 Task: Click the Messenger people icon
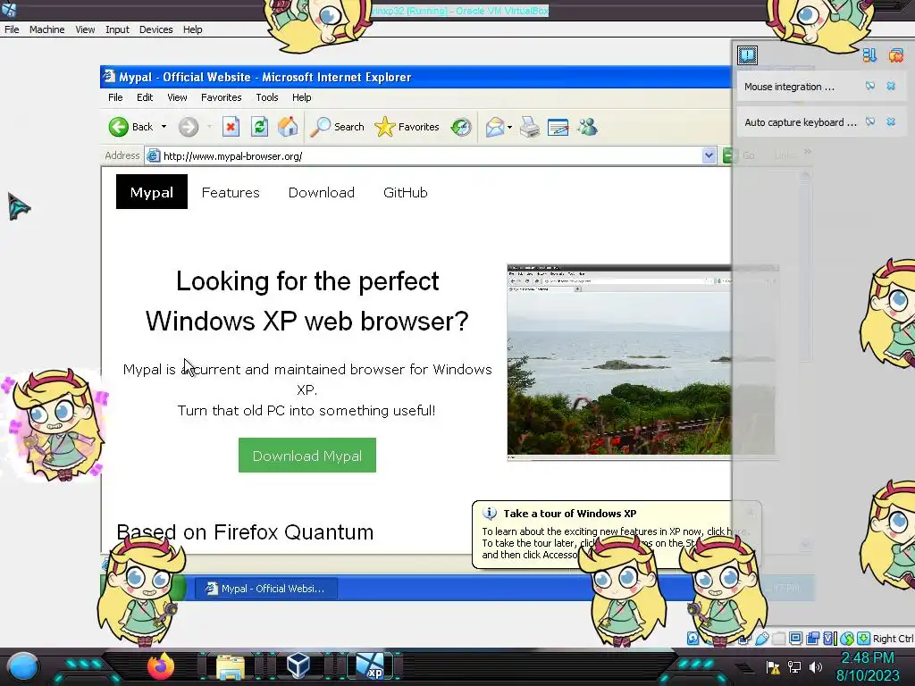(588, 127)
